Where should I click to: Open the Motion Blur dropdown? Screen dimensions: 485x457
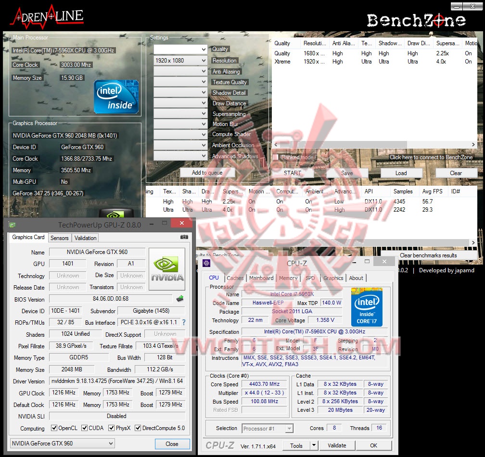point(180,124)
